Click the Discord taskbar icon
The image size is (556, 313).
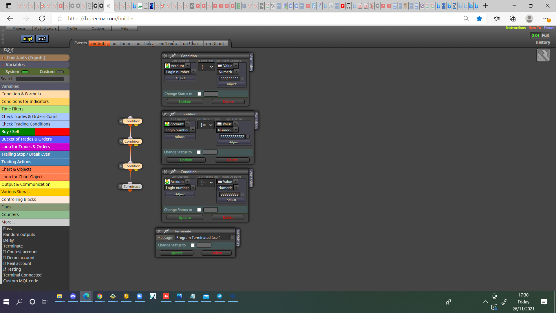click(x=73, y=296)
